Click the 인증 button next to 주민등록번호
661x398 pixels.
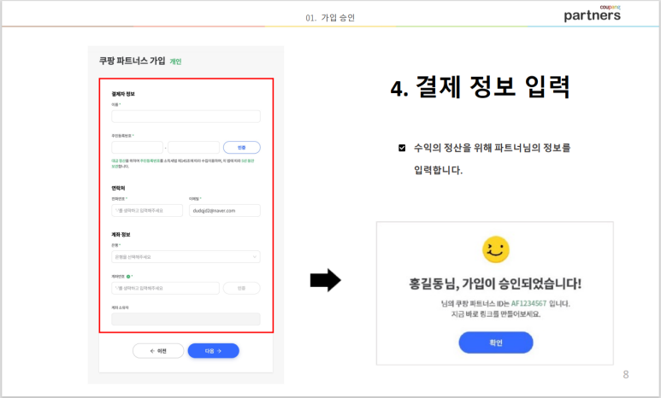[241, 148]
